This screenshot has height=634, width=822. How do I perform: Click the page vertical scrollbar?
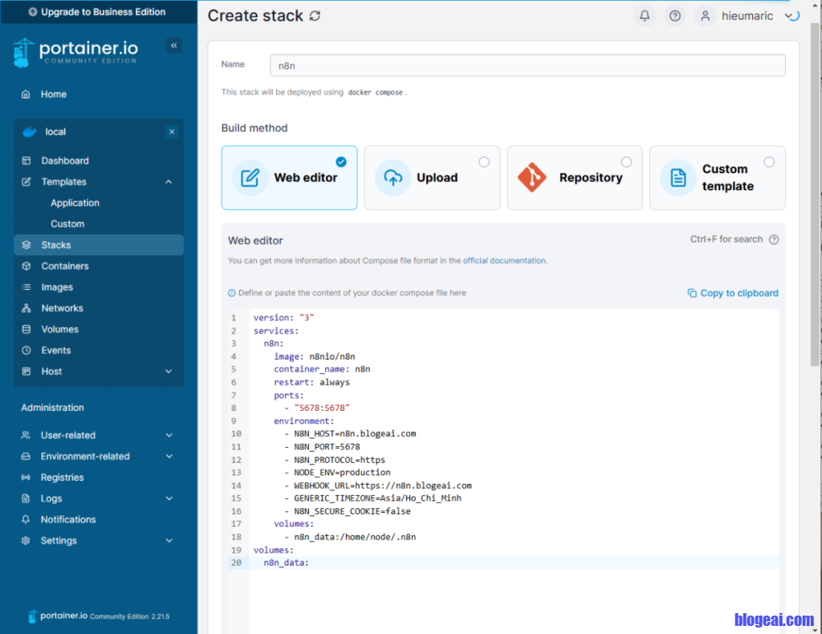pyautogui.click(x=816, y=201)
